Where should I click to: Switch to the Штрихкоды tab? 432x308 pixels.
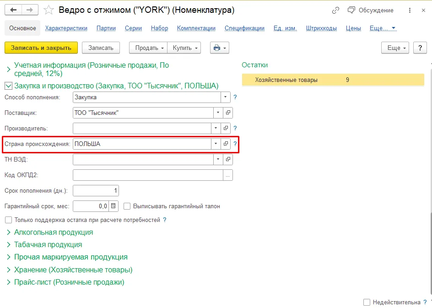click(x=321, y=28)
